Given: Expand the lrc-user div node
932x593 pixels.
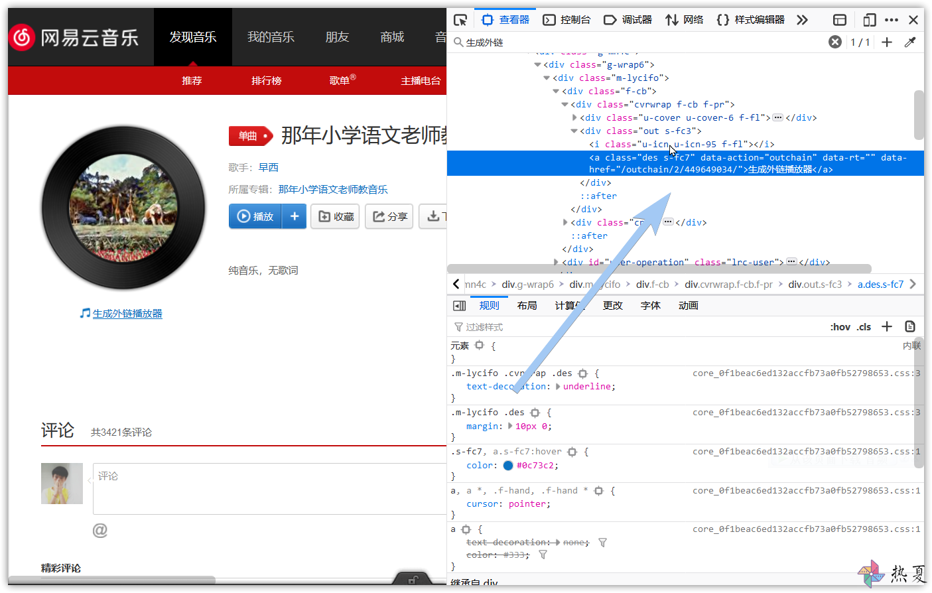Looking at the screenshot, I should click(x=556, y=263).
